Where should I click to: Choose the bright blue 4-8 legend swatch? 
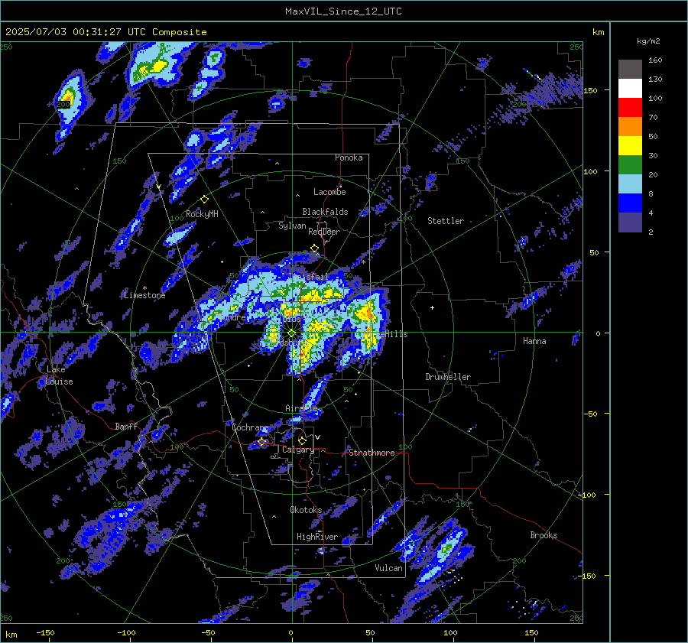[x=630, y=203]
